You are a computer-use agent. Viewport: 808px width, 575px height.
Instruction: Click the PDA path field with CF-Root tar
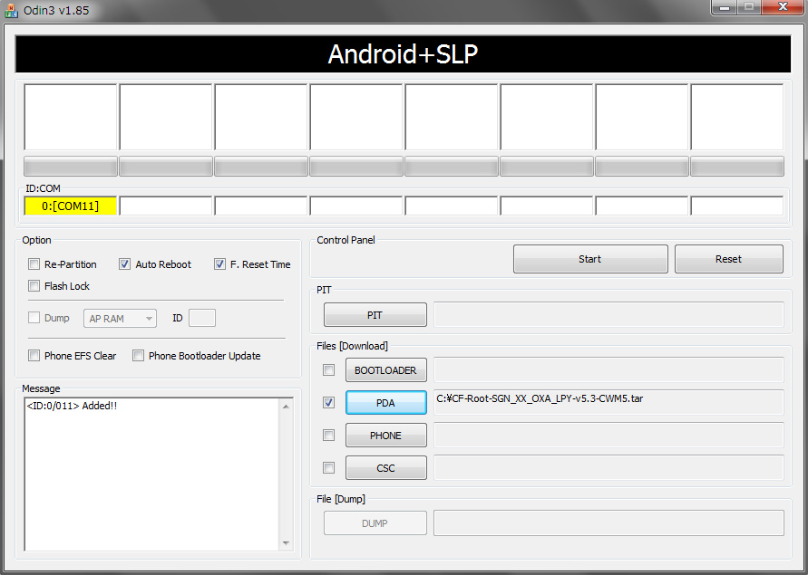coord(608,402)
